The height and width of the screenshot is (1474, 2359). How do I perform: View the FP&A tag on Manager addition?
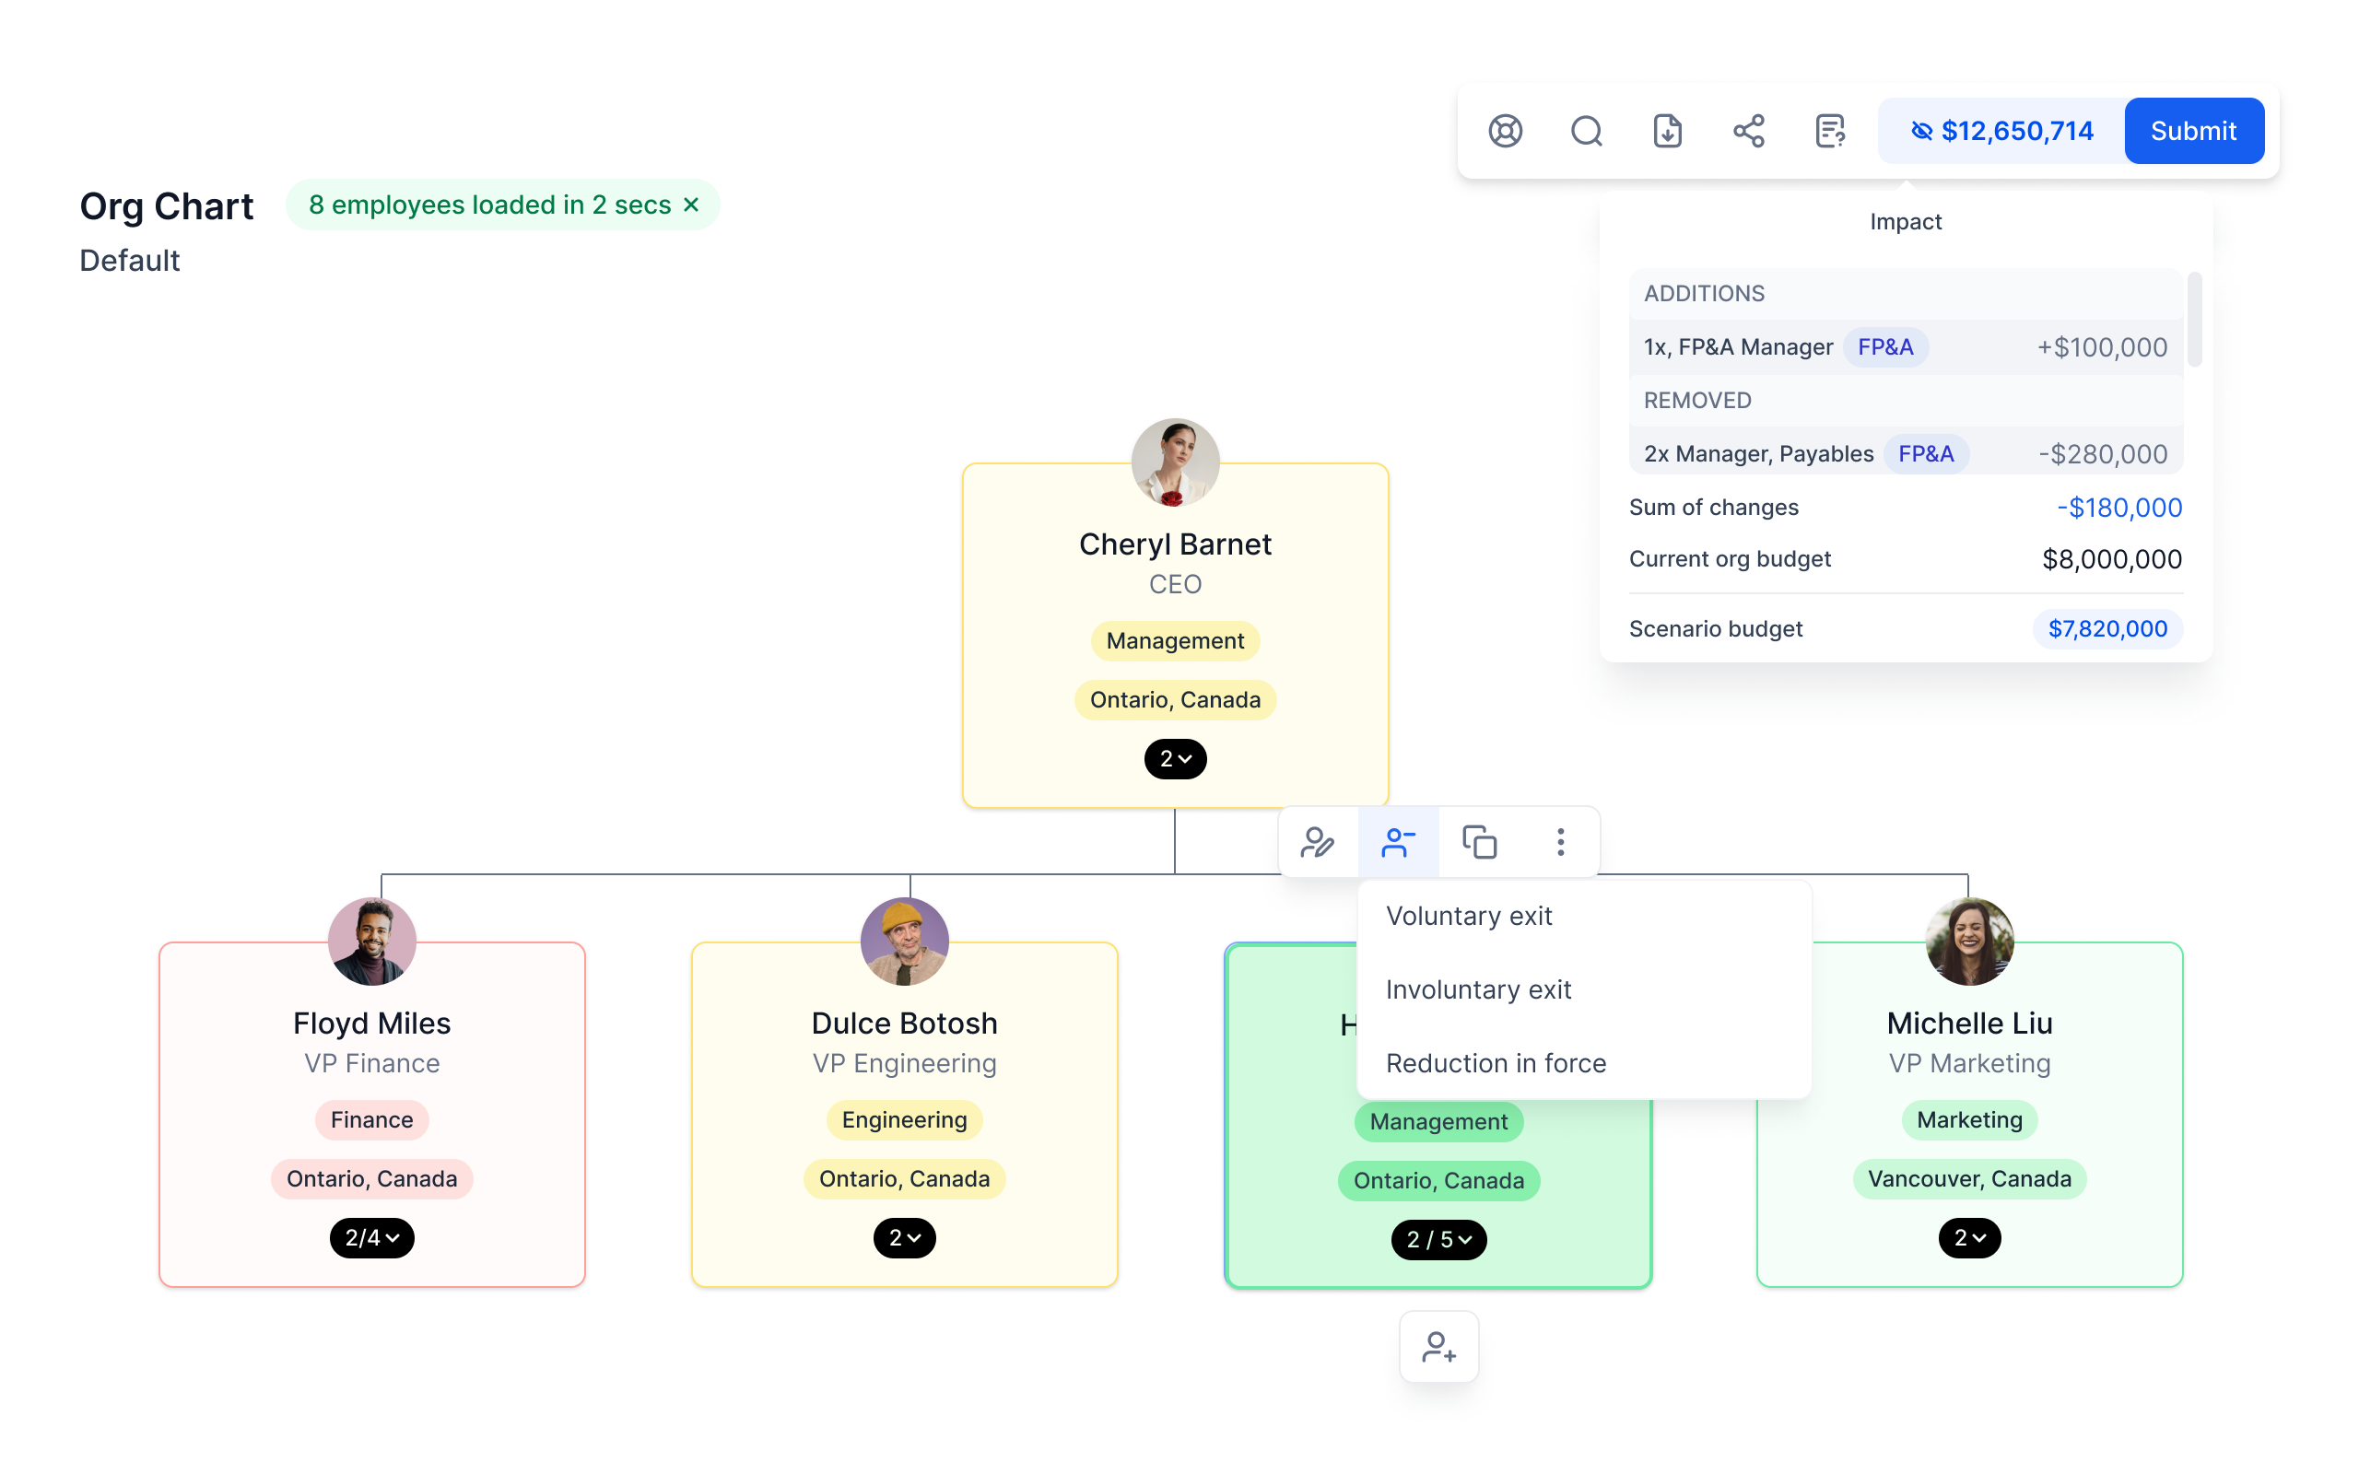1884,346
